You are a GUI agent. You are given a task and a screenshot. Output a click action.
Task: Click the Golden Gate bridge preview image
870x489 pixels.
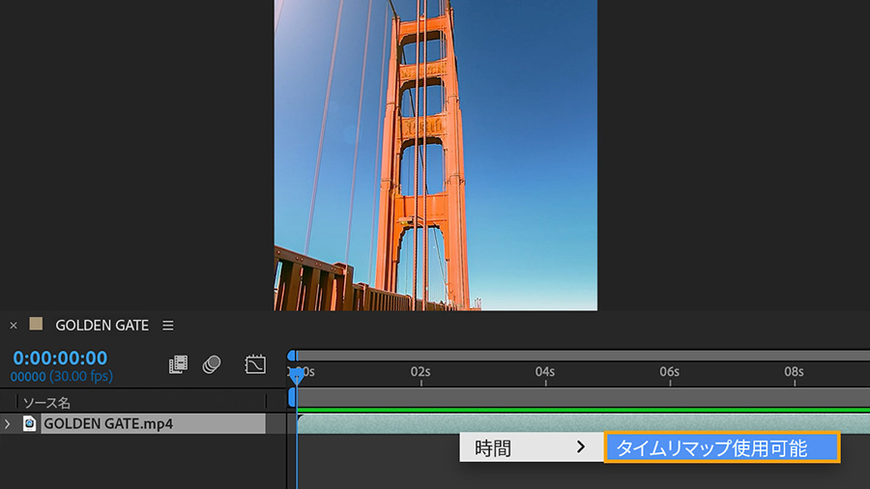tap(436, 156)
